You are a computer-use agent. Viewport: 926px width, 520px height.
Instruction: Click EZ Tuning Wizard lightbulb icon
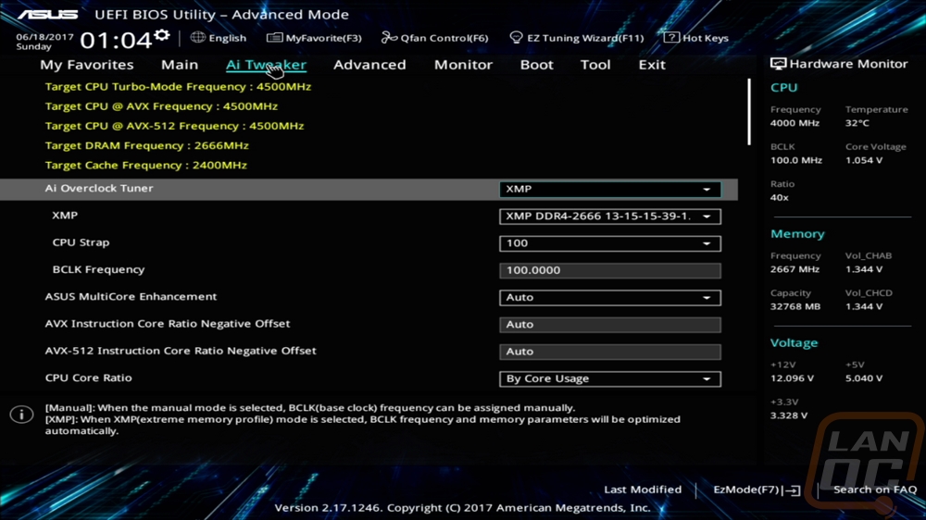(517, 38)
